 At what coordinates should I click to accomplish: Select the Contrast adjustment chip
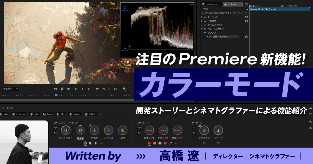[19, 114]
